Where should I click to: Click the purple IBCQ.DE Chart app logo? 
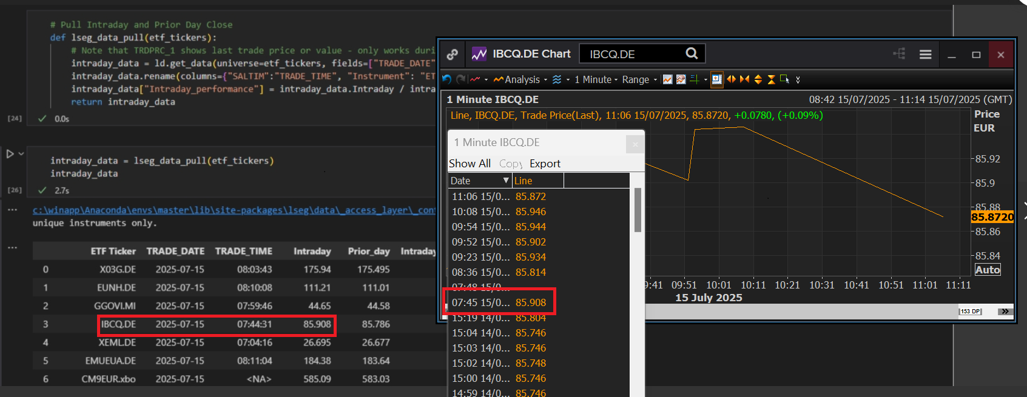coord(479,54)
